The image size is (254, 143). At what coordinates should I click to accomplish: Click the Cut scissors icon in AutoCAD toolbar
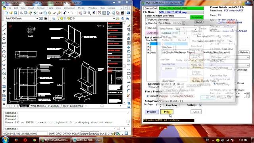(40, 13)
